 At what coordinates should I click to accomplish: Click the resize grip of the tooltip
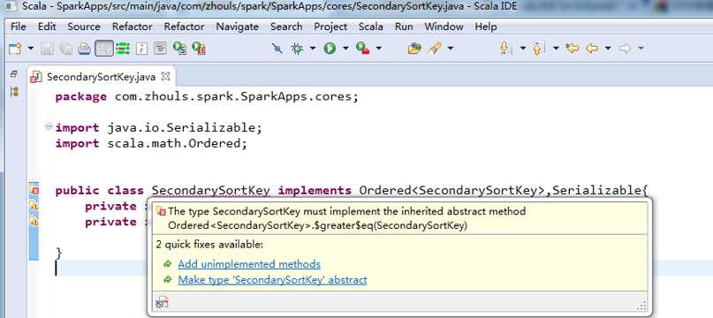[641, 307]
